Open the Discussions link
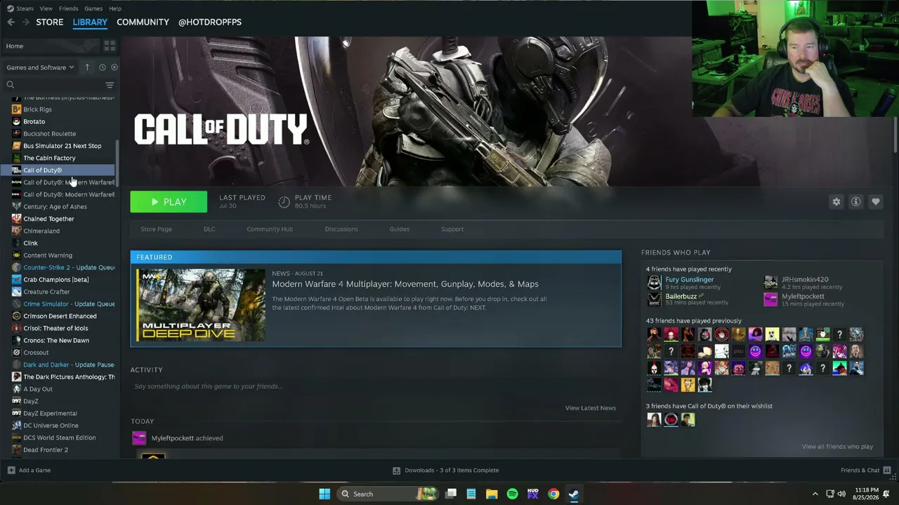This screenshot has height=505, width=899. pyautogui.click(x=341, y=229)
